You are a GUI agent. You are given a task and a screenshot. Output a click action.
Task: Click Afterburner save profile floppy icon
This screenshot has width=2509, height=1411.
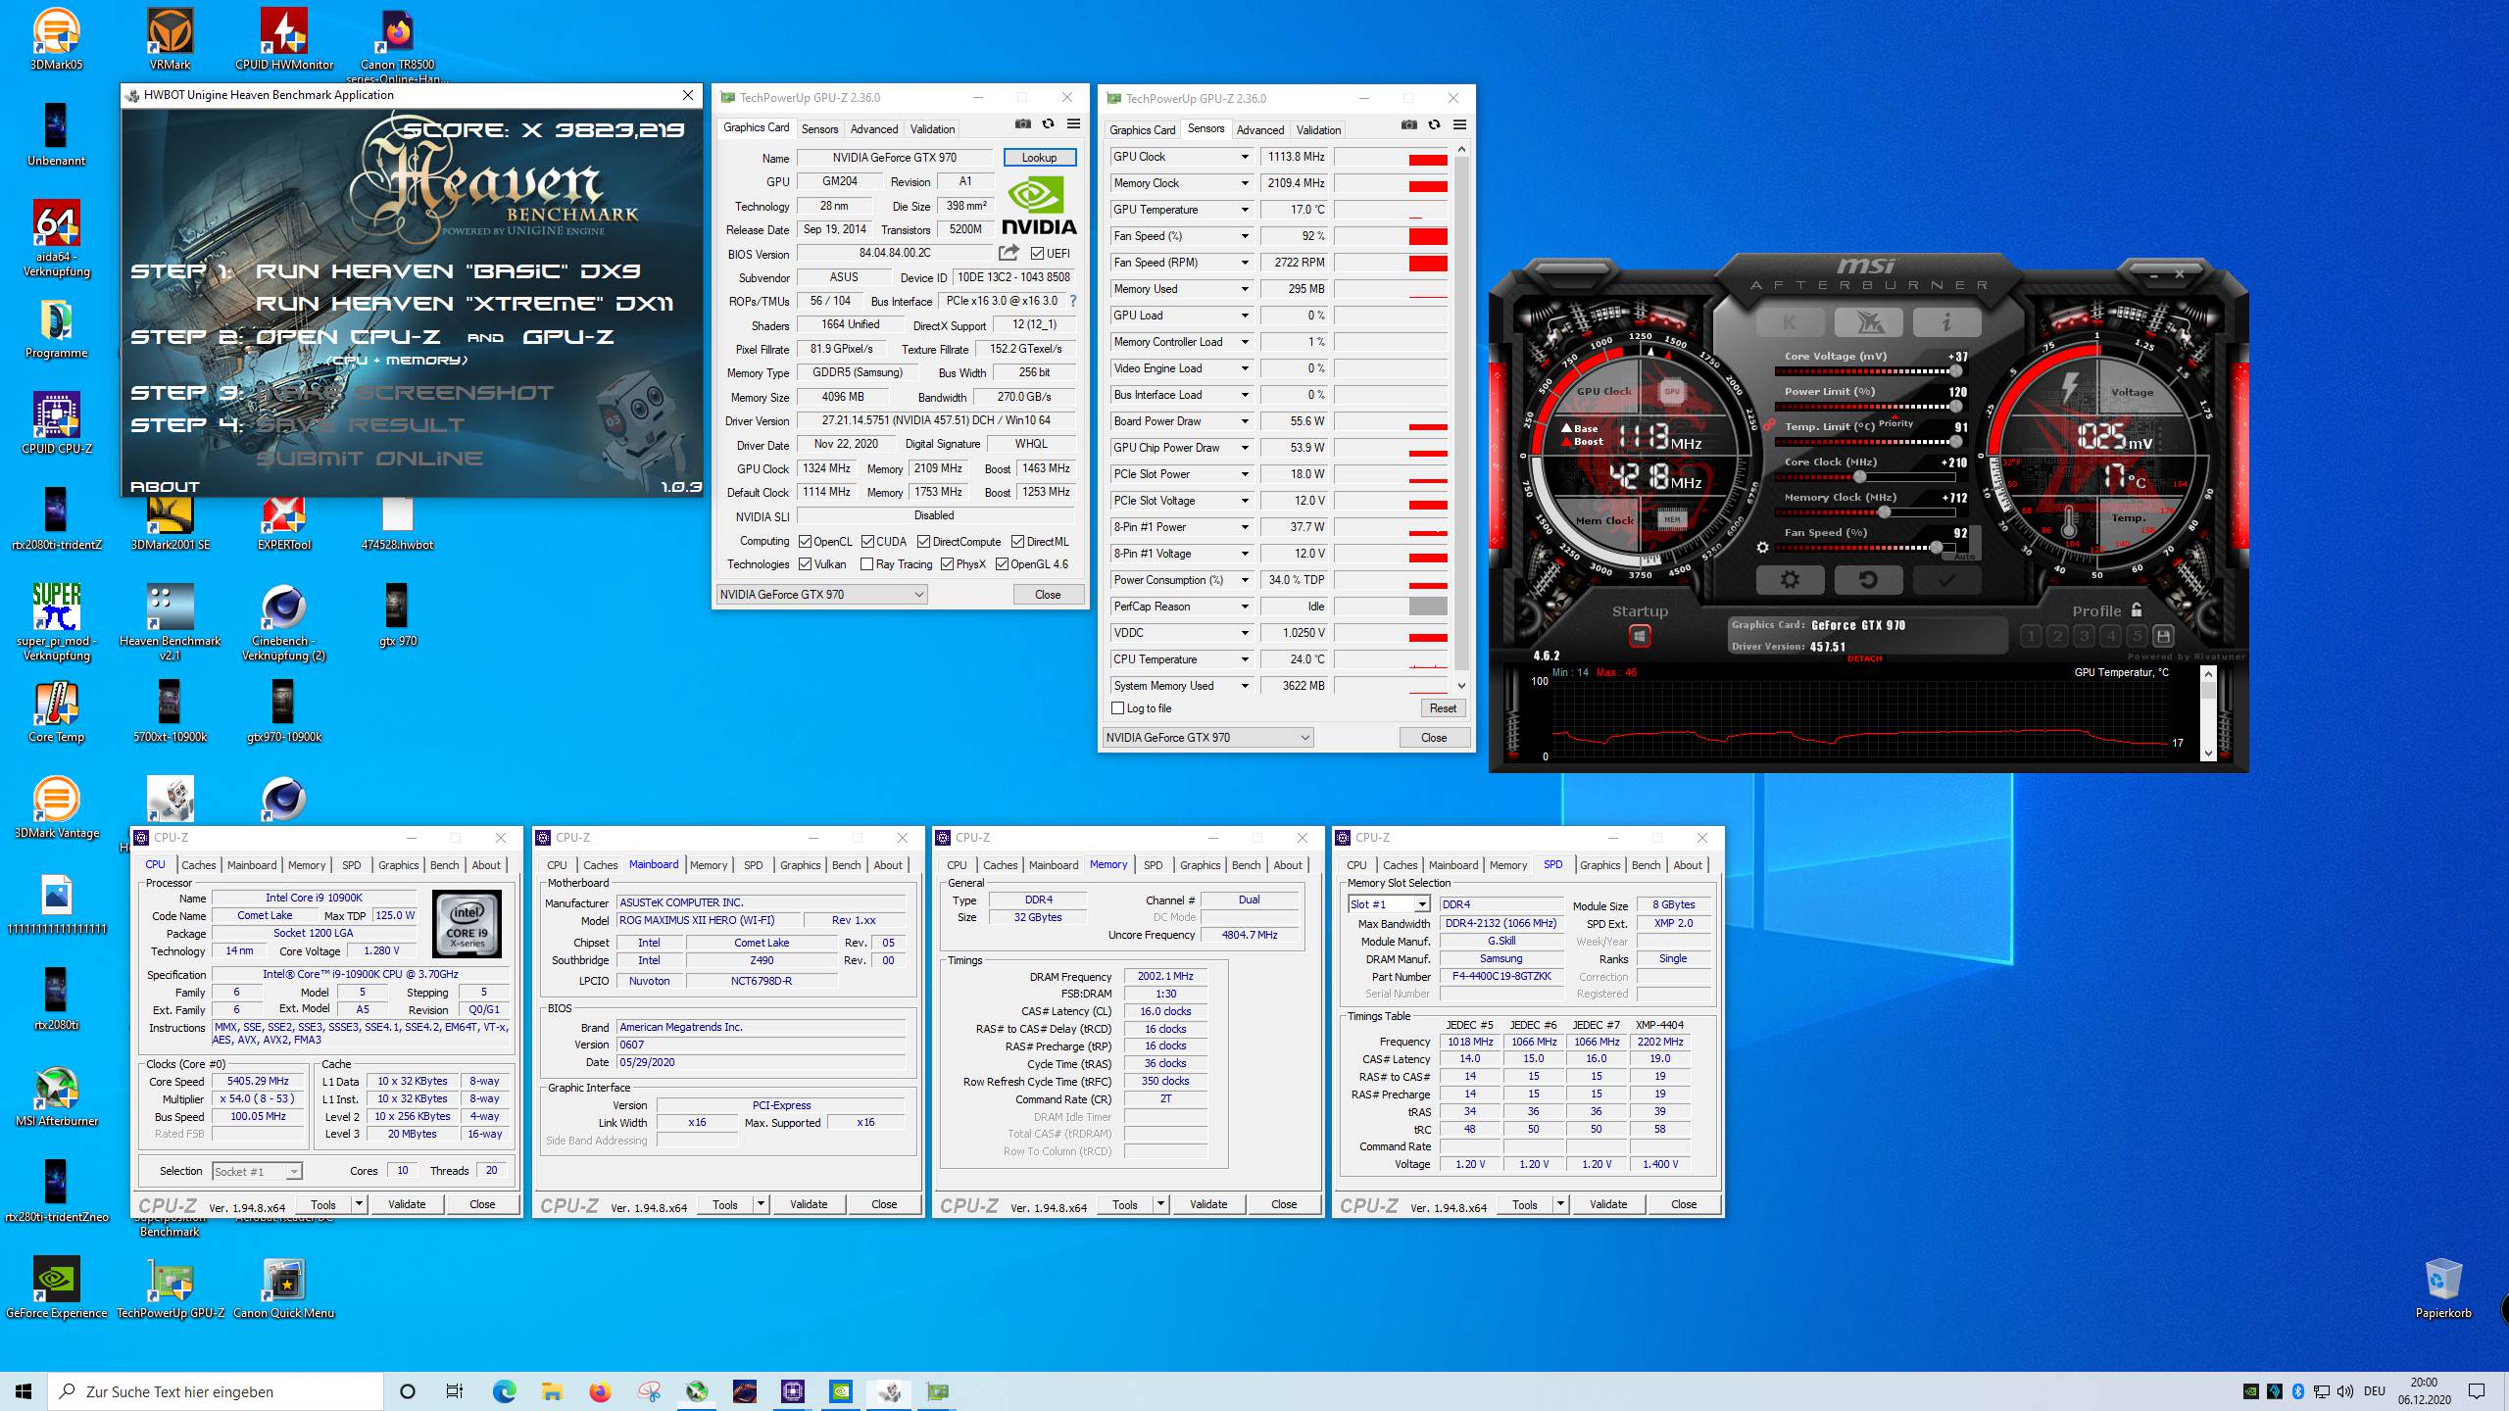click(2163, 636)
